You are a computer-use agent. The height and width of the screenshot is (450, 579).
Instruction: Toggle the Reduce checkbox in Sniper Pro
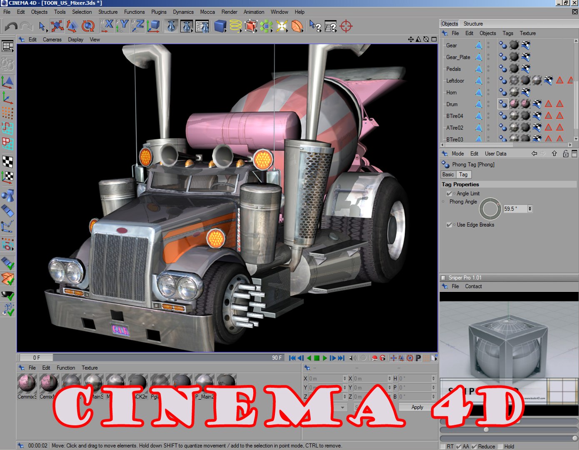(474, 446)
